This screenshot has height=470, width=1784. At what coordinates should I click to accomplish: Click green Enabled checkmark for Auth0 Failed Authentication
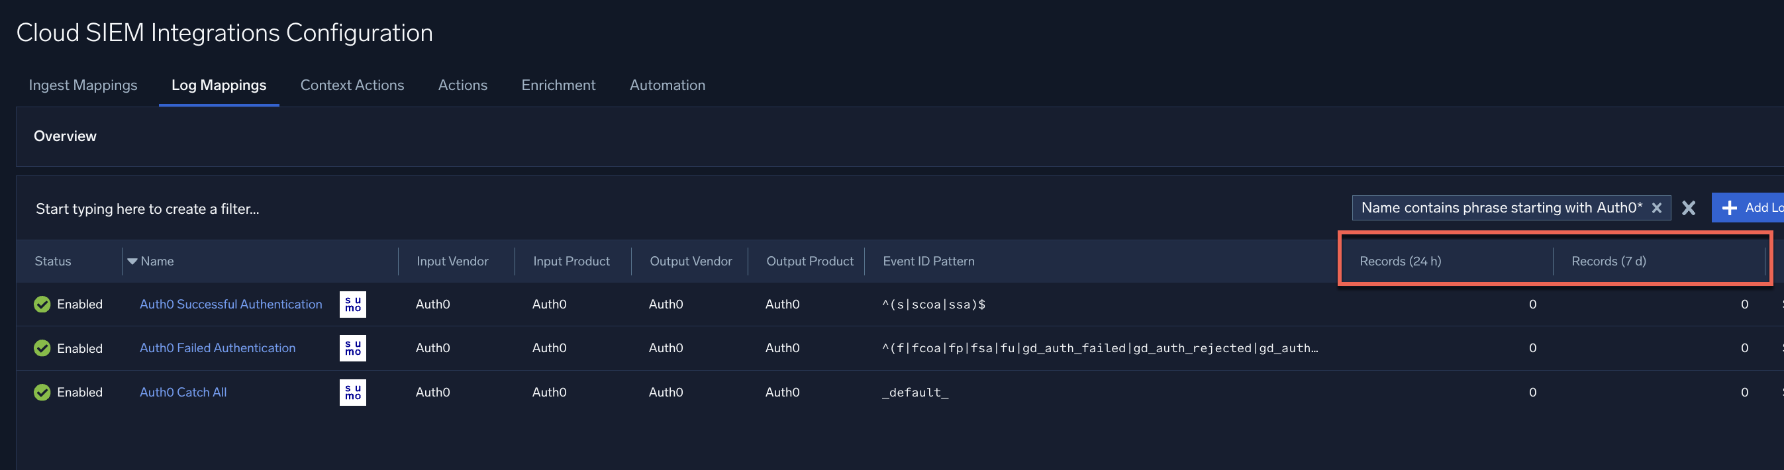pos(42,348)
